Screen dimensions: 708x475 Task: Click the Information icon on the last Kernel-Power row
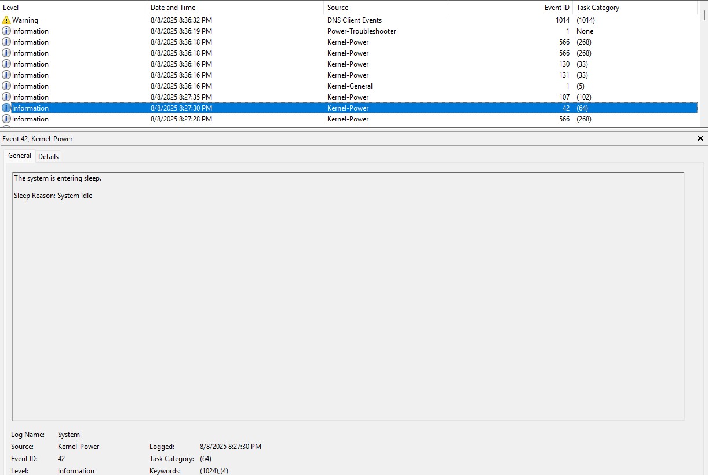pyautogui.click(x=6, y=119)
